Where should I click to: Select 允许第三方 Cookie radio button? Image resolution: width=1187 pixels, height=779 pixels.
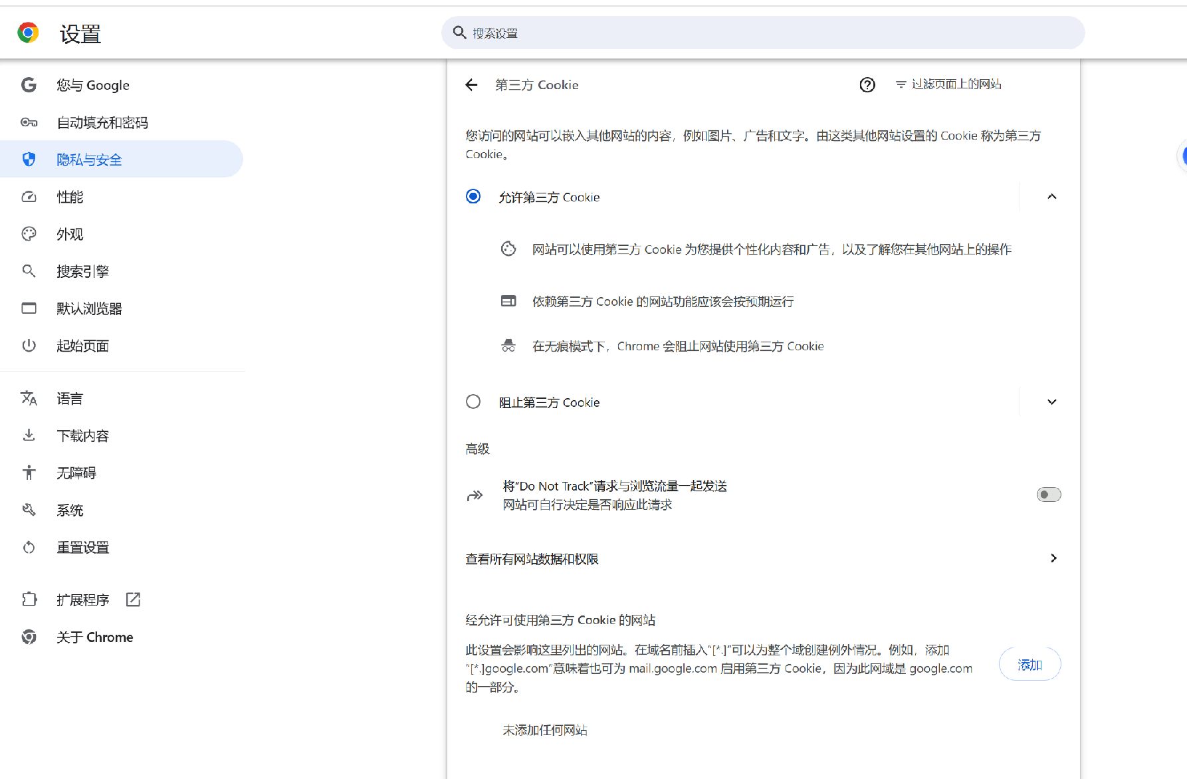tap(473, 197)
